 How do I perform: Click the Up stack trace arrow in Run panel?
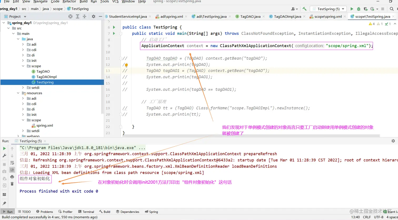pos(12,149)
